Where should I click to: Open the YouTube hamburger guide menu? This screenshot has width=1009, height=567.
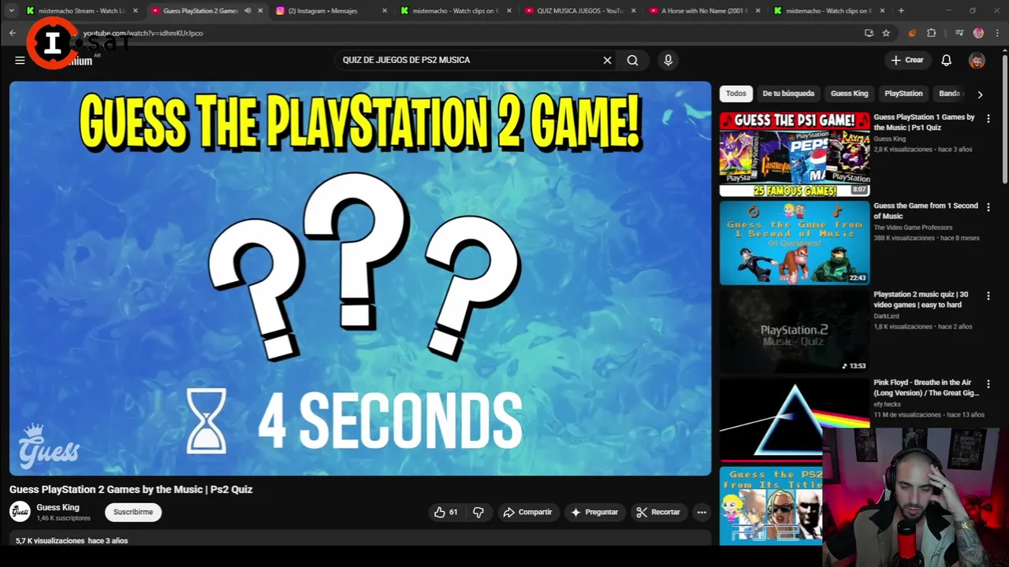[20, 60]
